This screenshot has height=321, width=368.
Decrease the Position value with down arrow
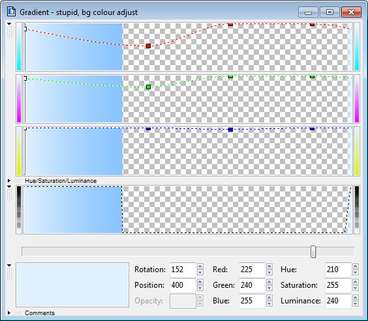[200, 288]
